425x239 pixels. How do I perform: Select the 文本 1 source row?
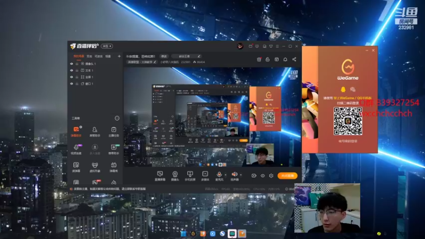click(x=95, y=71)
